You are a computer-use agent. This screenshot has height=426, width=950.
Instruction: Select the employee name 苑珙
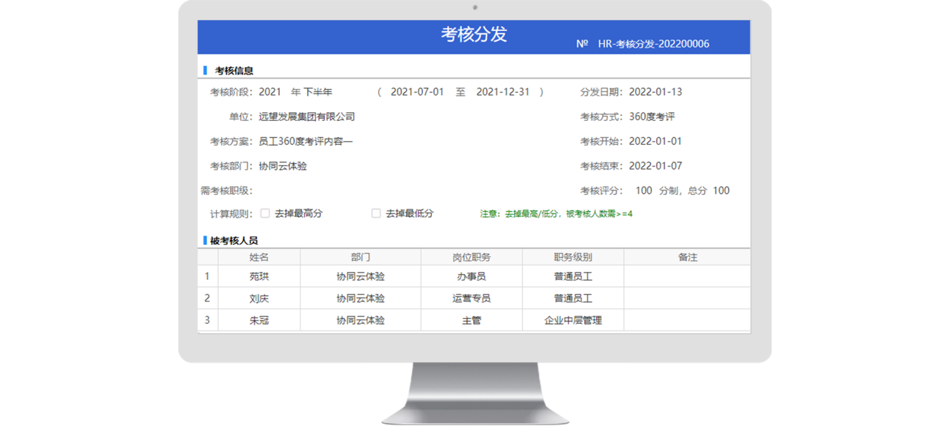[x=259, y=277]
